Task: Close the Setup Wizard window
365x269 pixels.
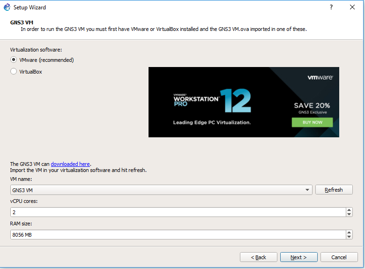Action: 352,7
